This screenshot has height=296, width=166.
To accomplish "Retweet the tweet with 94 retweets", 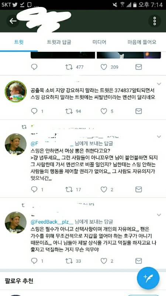I will [69, 111].
